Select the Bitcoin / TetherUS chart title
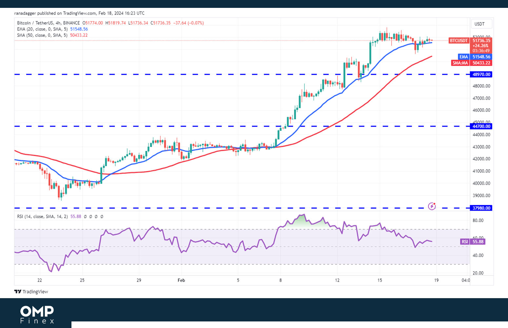This screenshot has height=328, width=508. click(x=49, y=23)
